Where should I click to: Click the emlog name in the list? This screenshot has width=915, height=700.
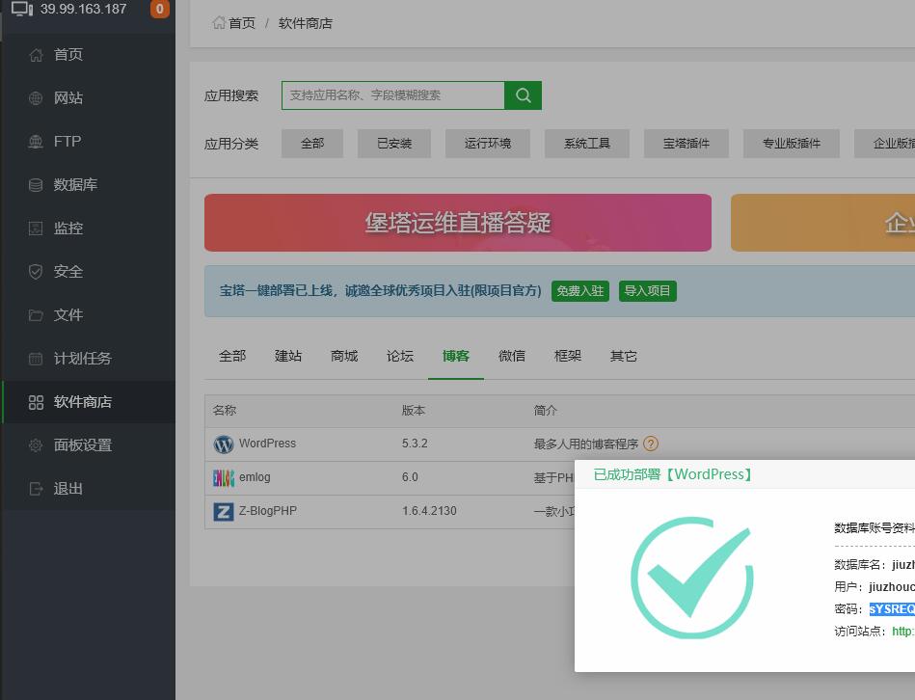tap(255, 477)
